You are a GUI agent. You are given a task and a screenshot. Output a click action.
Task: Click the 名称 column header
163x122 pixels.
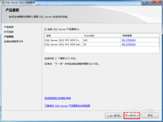64,36
